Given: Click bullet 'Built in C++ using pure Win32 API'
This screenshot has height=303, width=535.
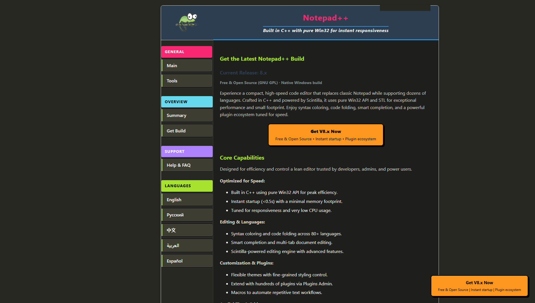Looking at the screenshot, I should [x=284, y=192].
